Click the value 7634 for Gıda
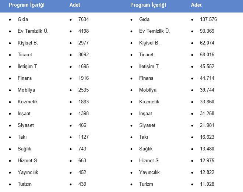 pyautogui.click(x=84, y=19)
